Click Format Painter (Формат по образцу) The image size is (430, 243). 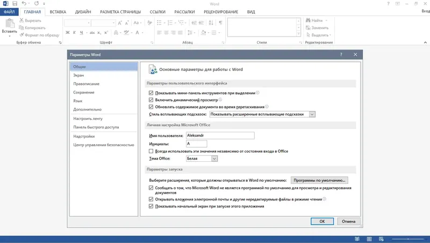[x=39, y=35]
